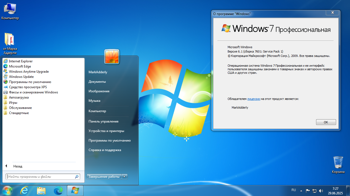Open the clock showing 7:27
Image resolution: width=350 pixels, height=196 pixels.
pos(336,191)
